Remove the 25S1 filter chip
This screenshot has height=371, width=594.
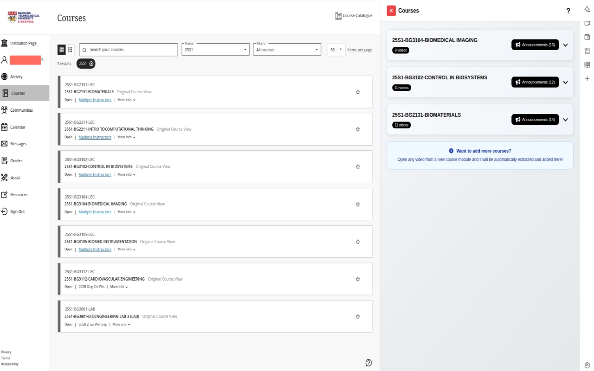click(x=91, y=64)
